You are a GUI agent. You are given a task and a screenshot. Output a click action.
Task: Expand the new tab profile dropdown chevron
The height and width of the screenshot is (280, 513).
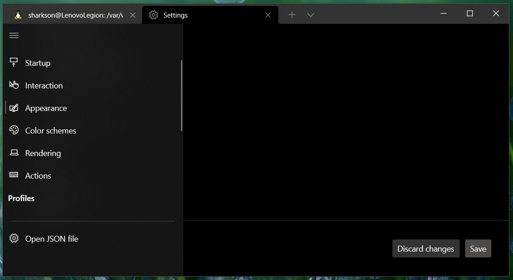(311, 15)
